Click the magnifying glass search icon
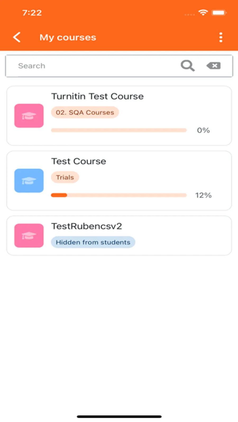This screenshot has width=238, height=422. tap(187, 65)
